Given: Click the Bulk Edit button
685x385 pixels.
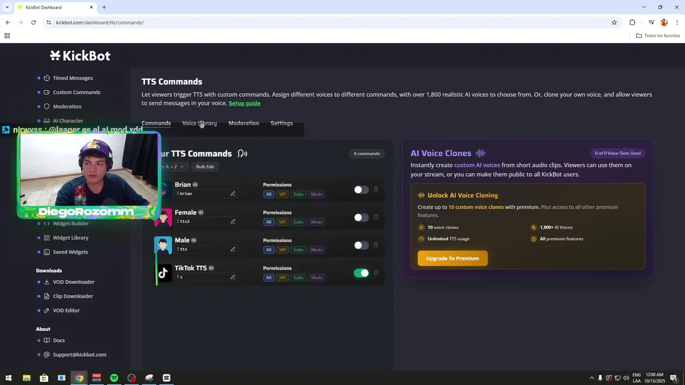Looking at the screenshot, I should click(x=205, y=167).
